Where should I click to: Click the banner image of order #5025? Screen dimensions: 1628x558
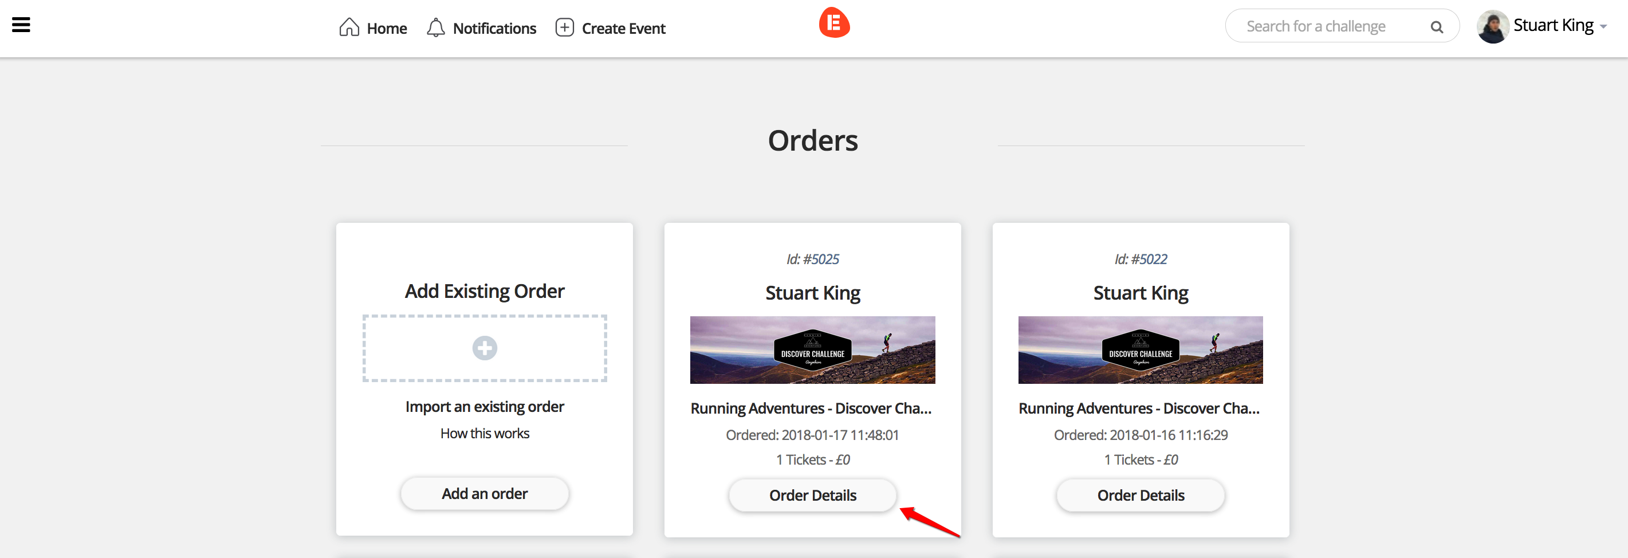pos(812,350)
